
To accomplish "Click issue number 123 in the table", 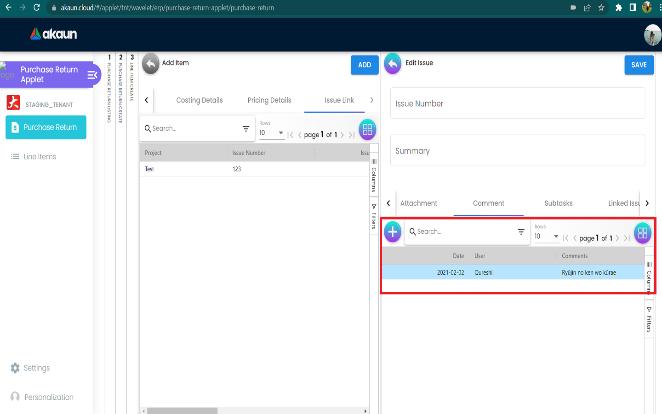I will click(237, 169).
